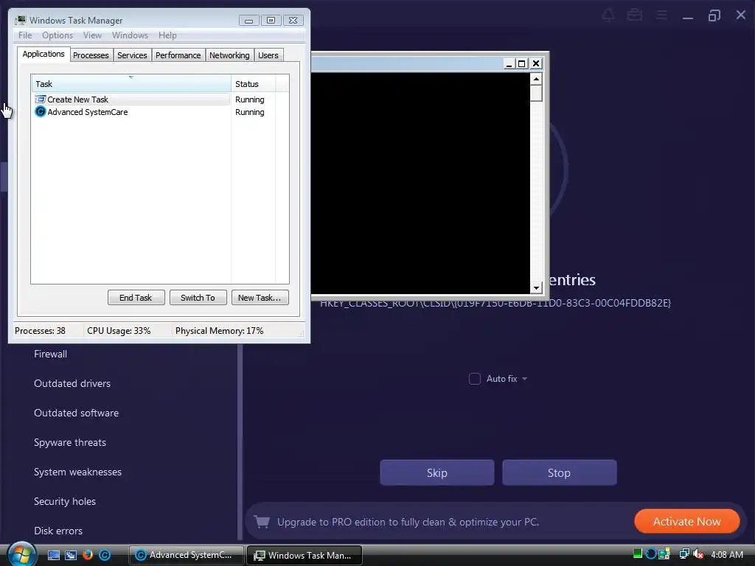This screenshot has height=566, width=755.
Task: Click the Advanced SystemCare icon in task list
Action: point(41,112)
